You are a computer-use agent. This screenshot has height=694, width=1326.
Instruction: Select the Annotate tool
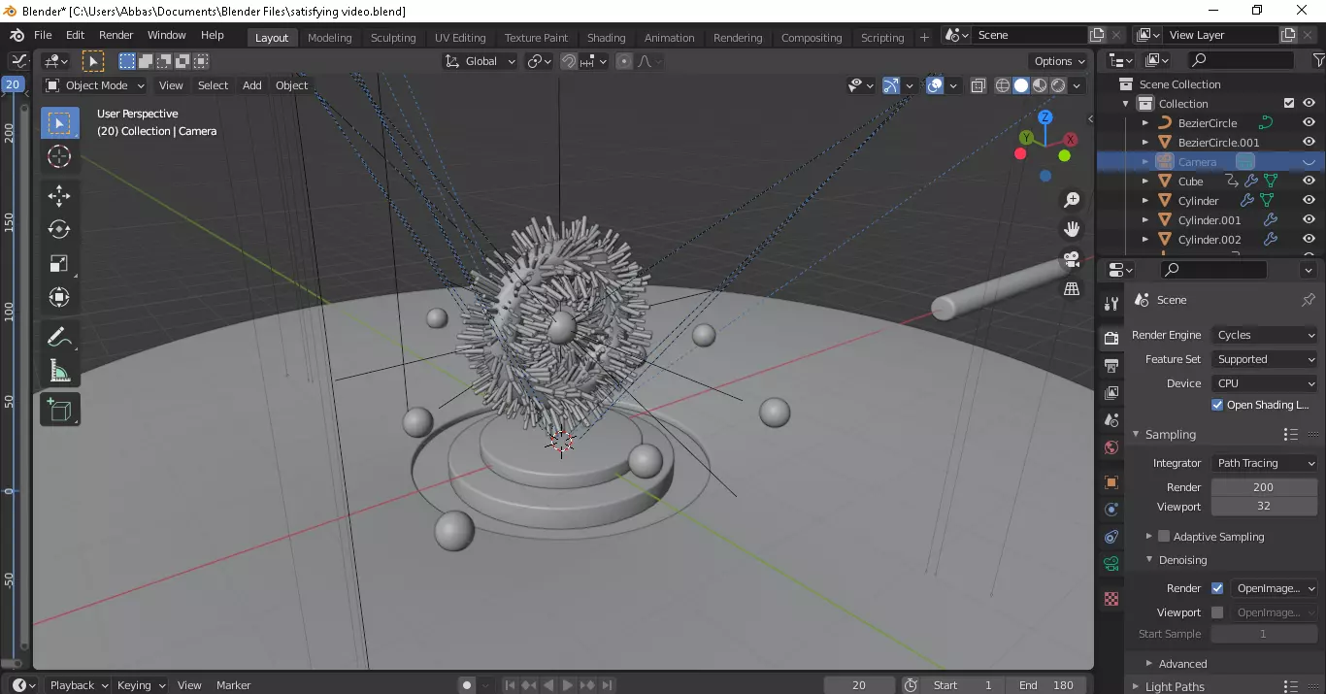[59, 337]
